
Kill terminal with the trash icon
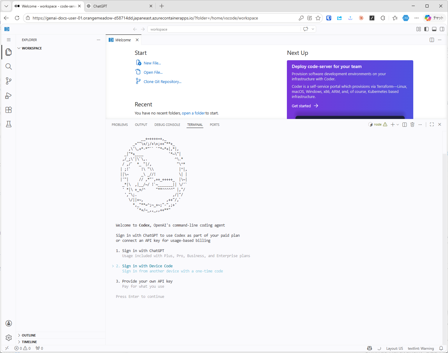pos(412,125)
